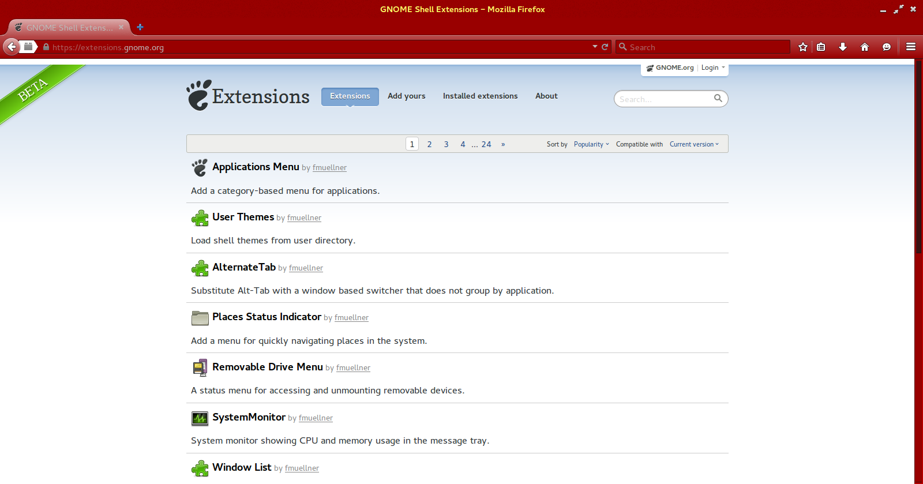This screenshot has height=484, width=923.
Task: Open Removable Drive Menu extension
Action: [268, 367]
